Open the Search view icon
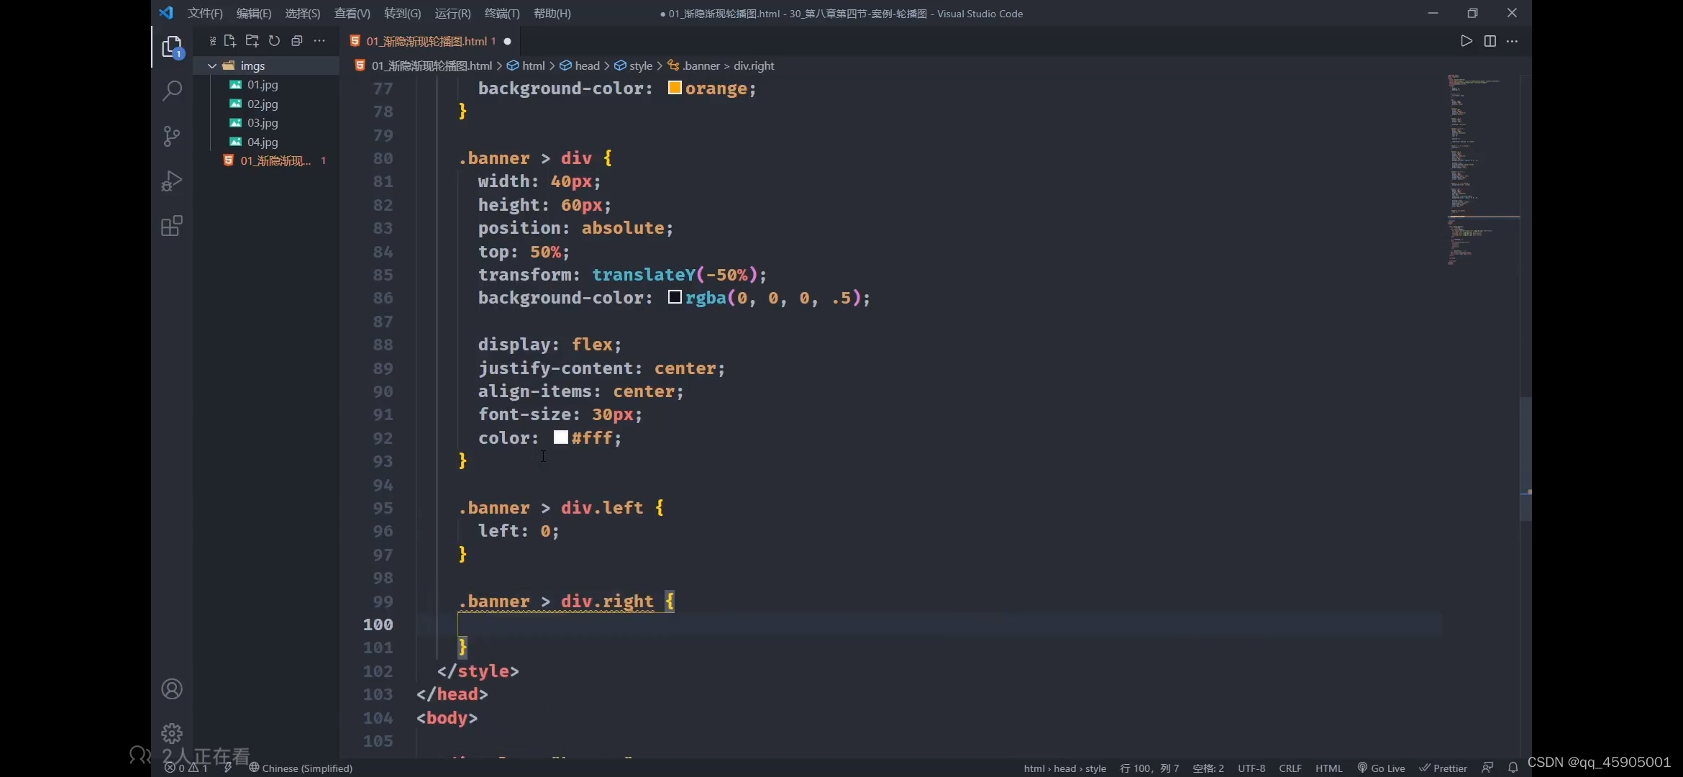The height and width of the screenshot is (777, 1683). tap(172, 91)
